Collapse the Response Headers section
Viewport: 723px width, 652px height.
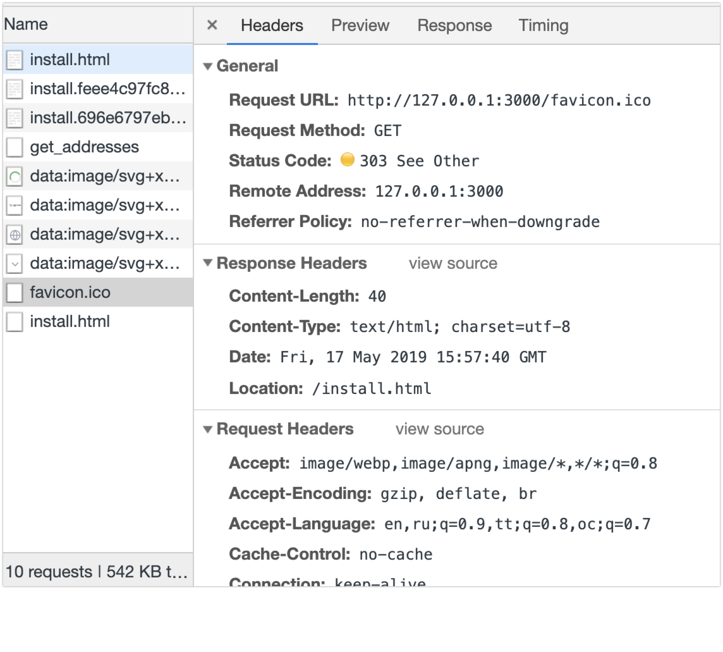(x=207, y=263)
